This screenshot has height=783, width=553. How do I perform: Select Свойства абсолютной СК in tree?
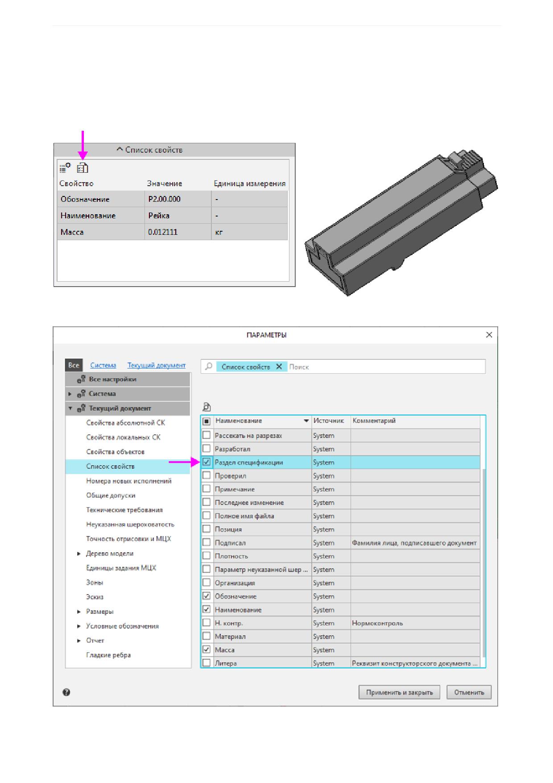(126, 423)
